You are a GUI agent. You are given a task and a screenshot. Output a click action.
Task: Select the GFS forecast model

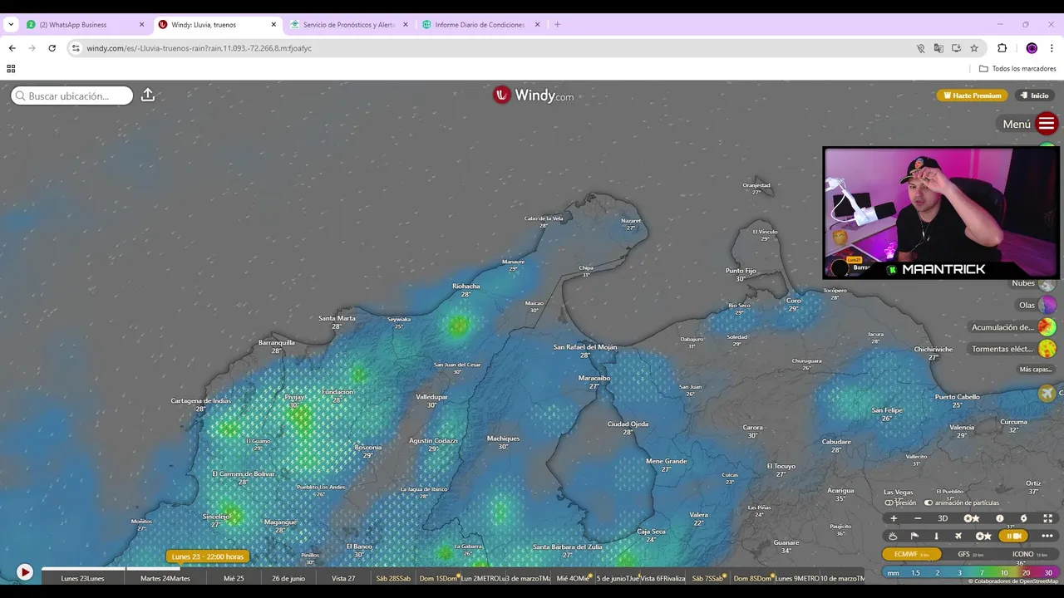970,554
